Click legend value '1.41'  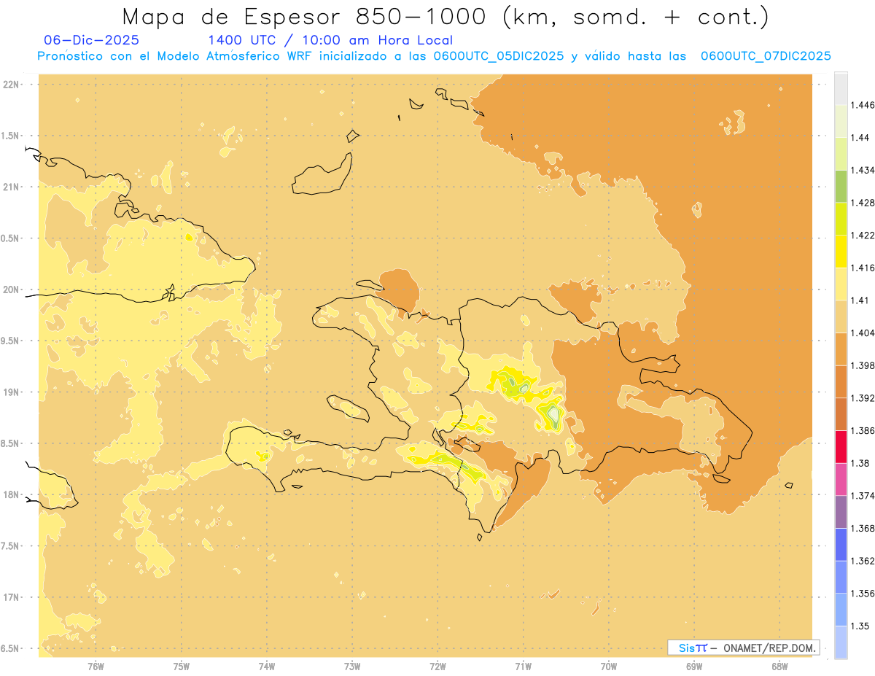[x=860, y=300]
